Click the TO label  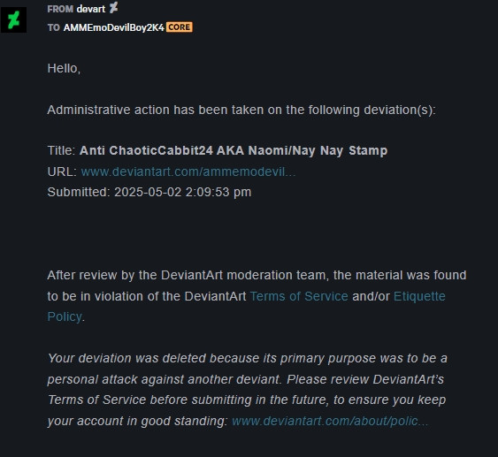(x=54, y=27)
